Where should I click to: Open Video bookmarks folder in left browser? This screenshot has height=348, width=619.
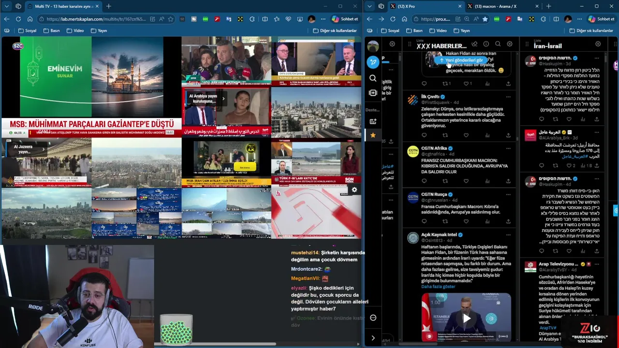coord(74,30)
